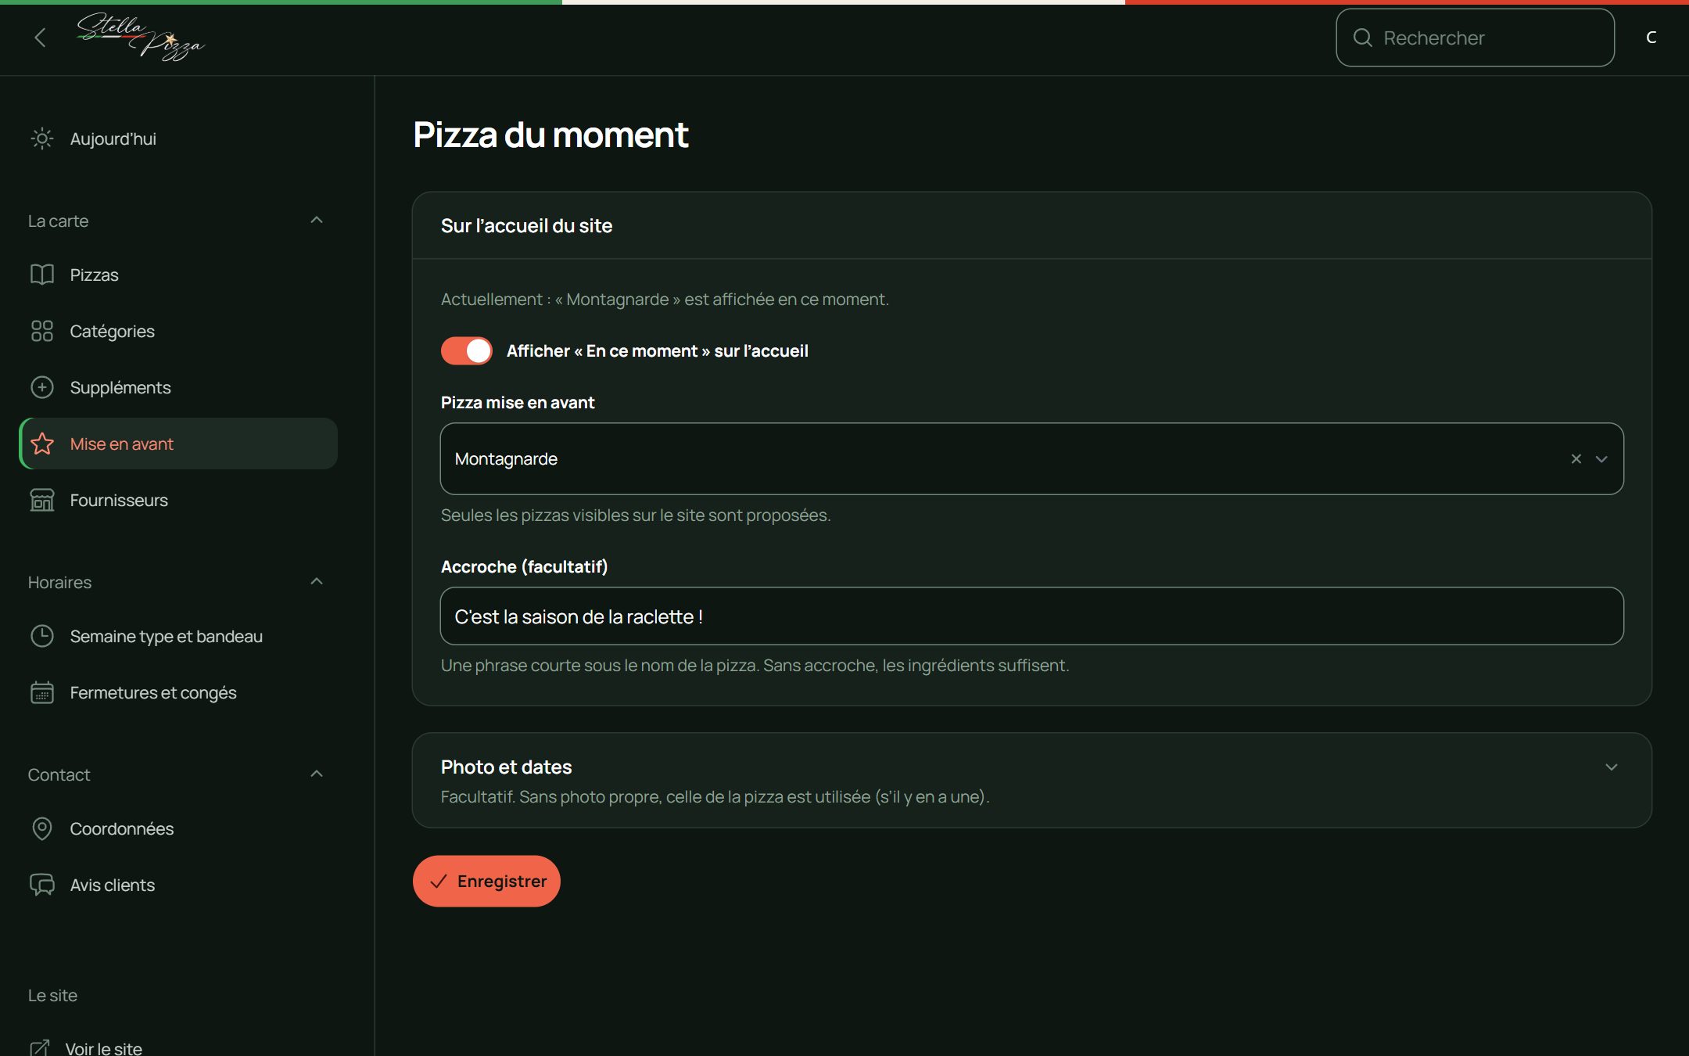Focus the Rechercher search box
The height and width of the screenshot is (1056, 1689).
[x=1476, y=38]
